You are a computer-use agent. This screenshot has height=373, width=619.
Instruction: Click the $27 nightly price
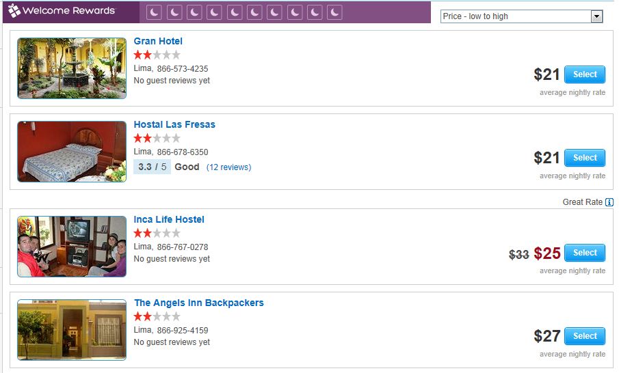pos(547,336)
